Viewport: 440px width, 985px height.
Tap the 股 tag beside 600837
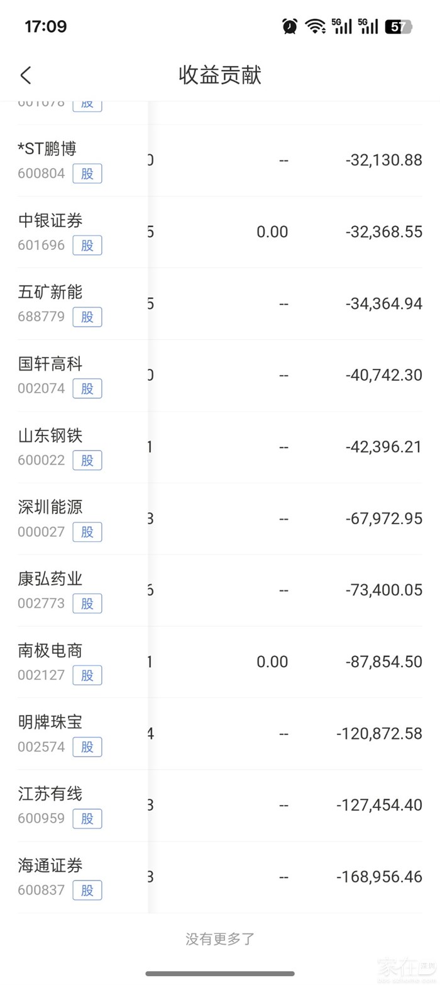87,890
